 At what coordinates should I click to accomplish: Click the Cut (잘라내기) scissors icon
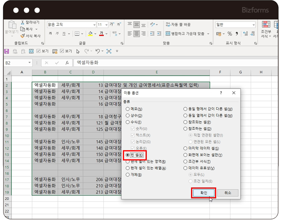coord(22,23)
